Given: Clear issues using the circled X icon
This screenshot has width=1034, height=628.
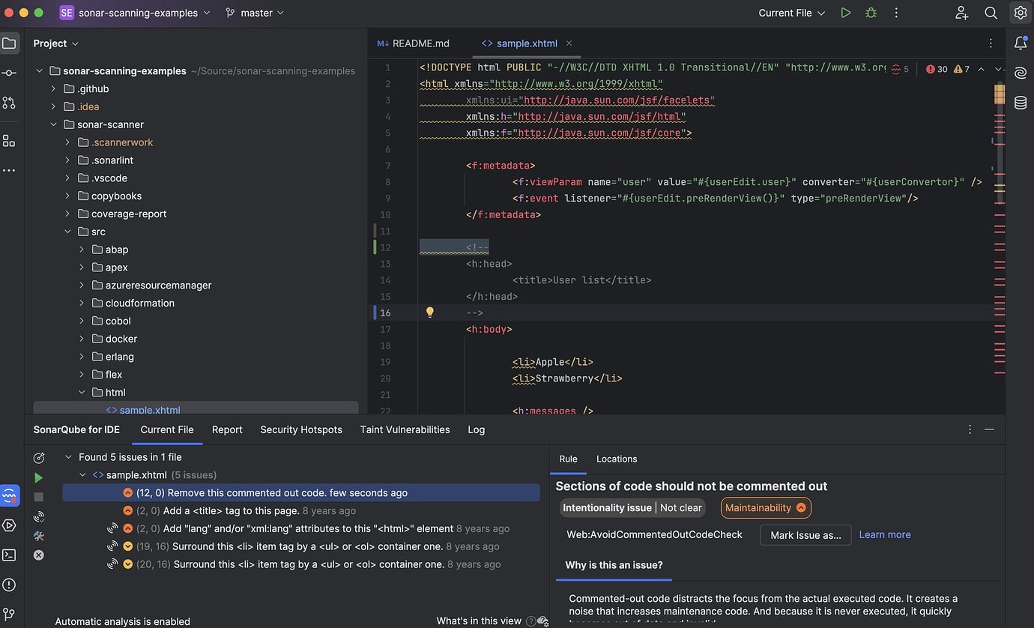Looking at the screenshot, I should pyautogui.click(x=38, y=555).
